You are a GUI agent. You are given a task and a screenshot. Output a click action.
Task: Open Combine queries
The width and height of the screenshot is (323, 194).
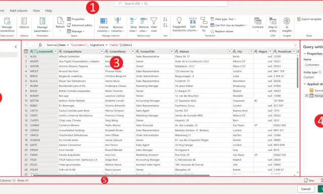258,25
